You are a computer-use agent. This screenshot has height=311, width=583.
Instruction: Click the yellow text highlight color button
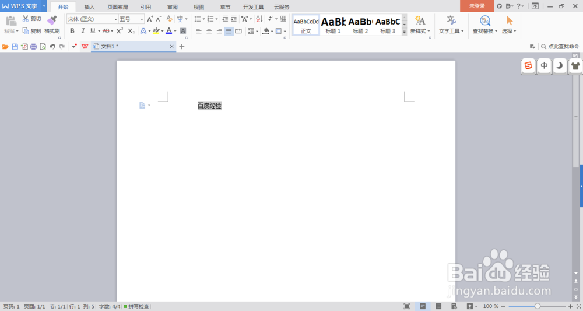click(x=156, y=31)
